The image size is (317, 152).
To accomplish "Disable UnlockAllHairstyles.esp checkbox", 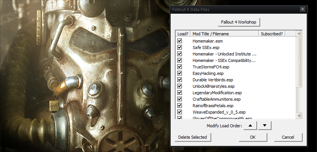I will tap(179, 86).
